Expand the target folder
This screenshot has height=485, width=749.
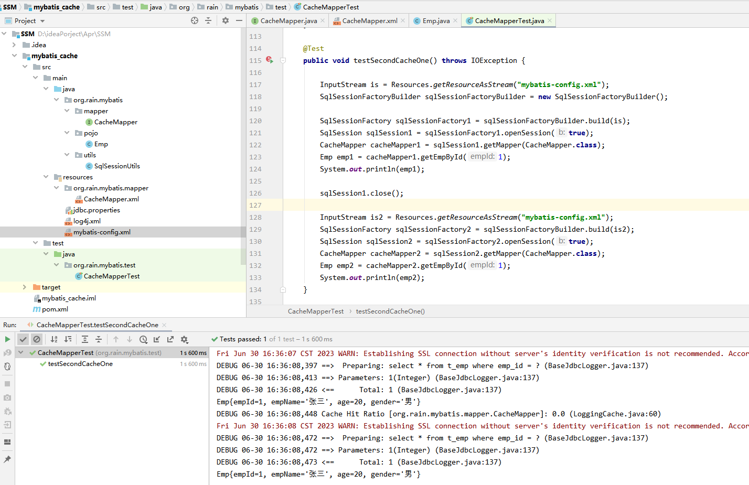25,287
